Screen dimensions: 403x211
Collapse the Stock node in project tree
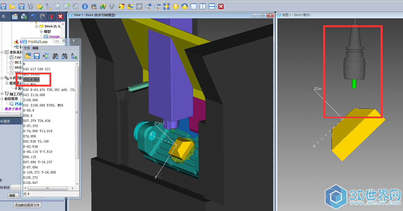pos(37,26)
